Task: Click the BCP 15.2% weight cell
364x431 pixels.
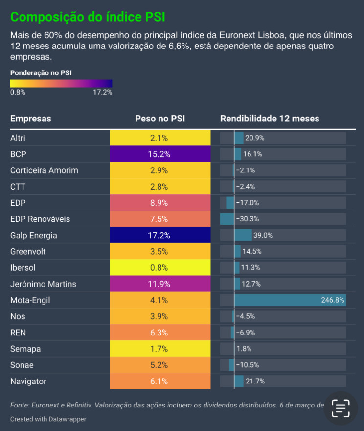Action: 160,154
